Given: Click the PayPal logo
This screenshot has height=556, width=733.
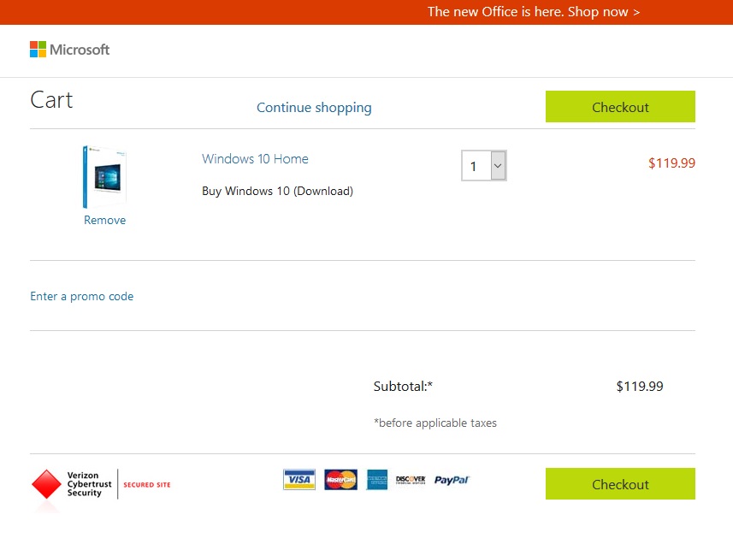Looking at the screenshot, I should 452,480.
